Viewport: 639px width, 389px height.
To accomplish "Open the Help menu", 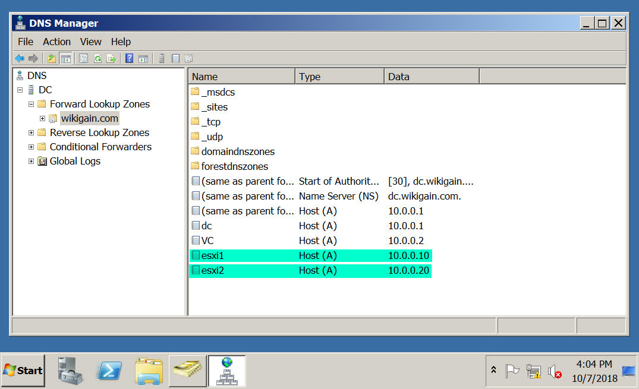I will (x=121, y=42).
